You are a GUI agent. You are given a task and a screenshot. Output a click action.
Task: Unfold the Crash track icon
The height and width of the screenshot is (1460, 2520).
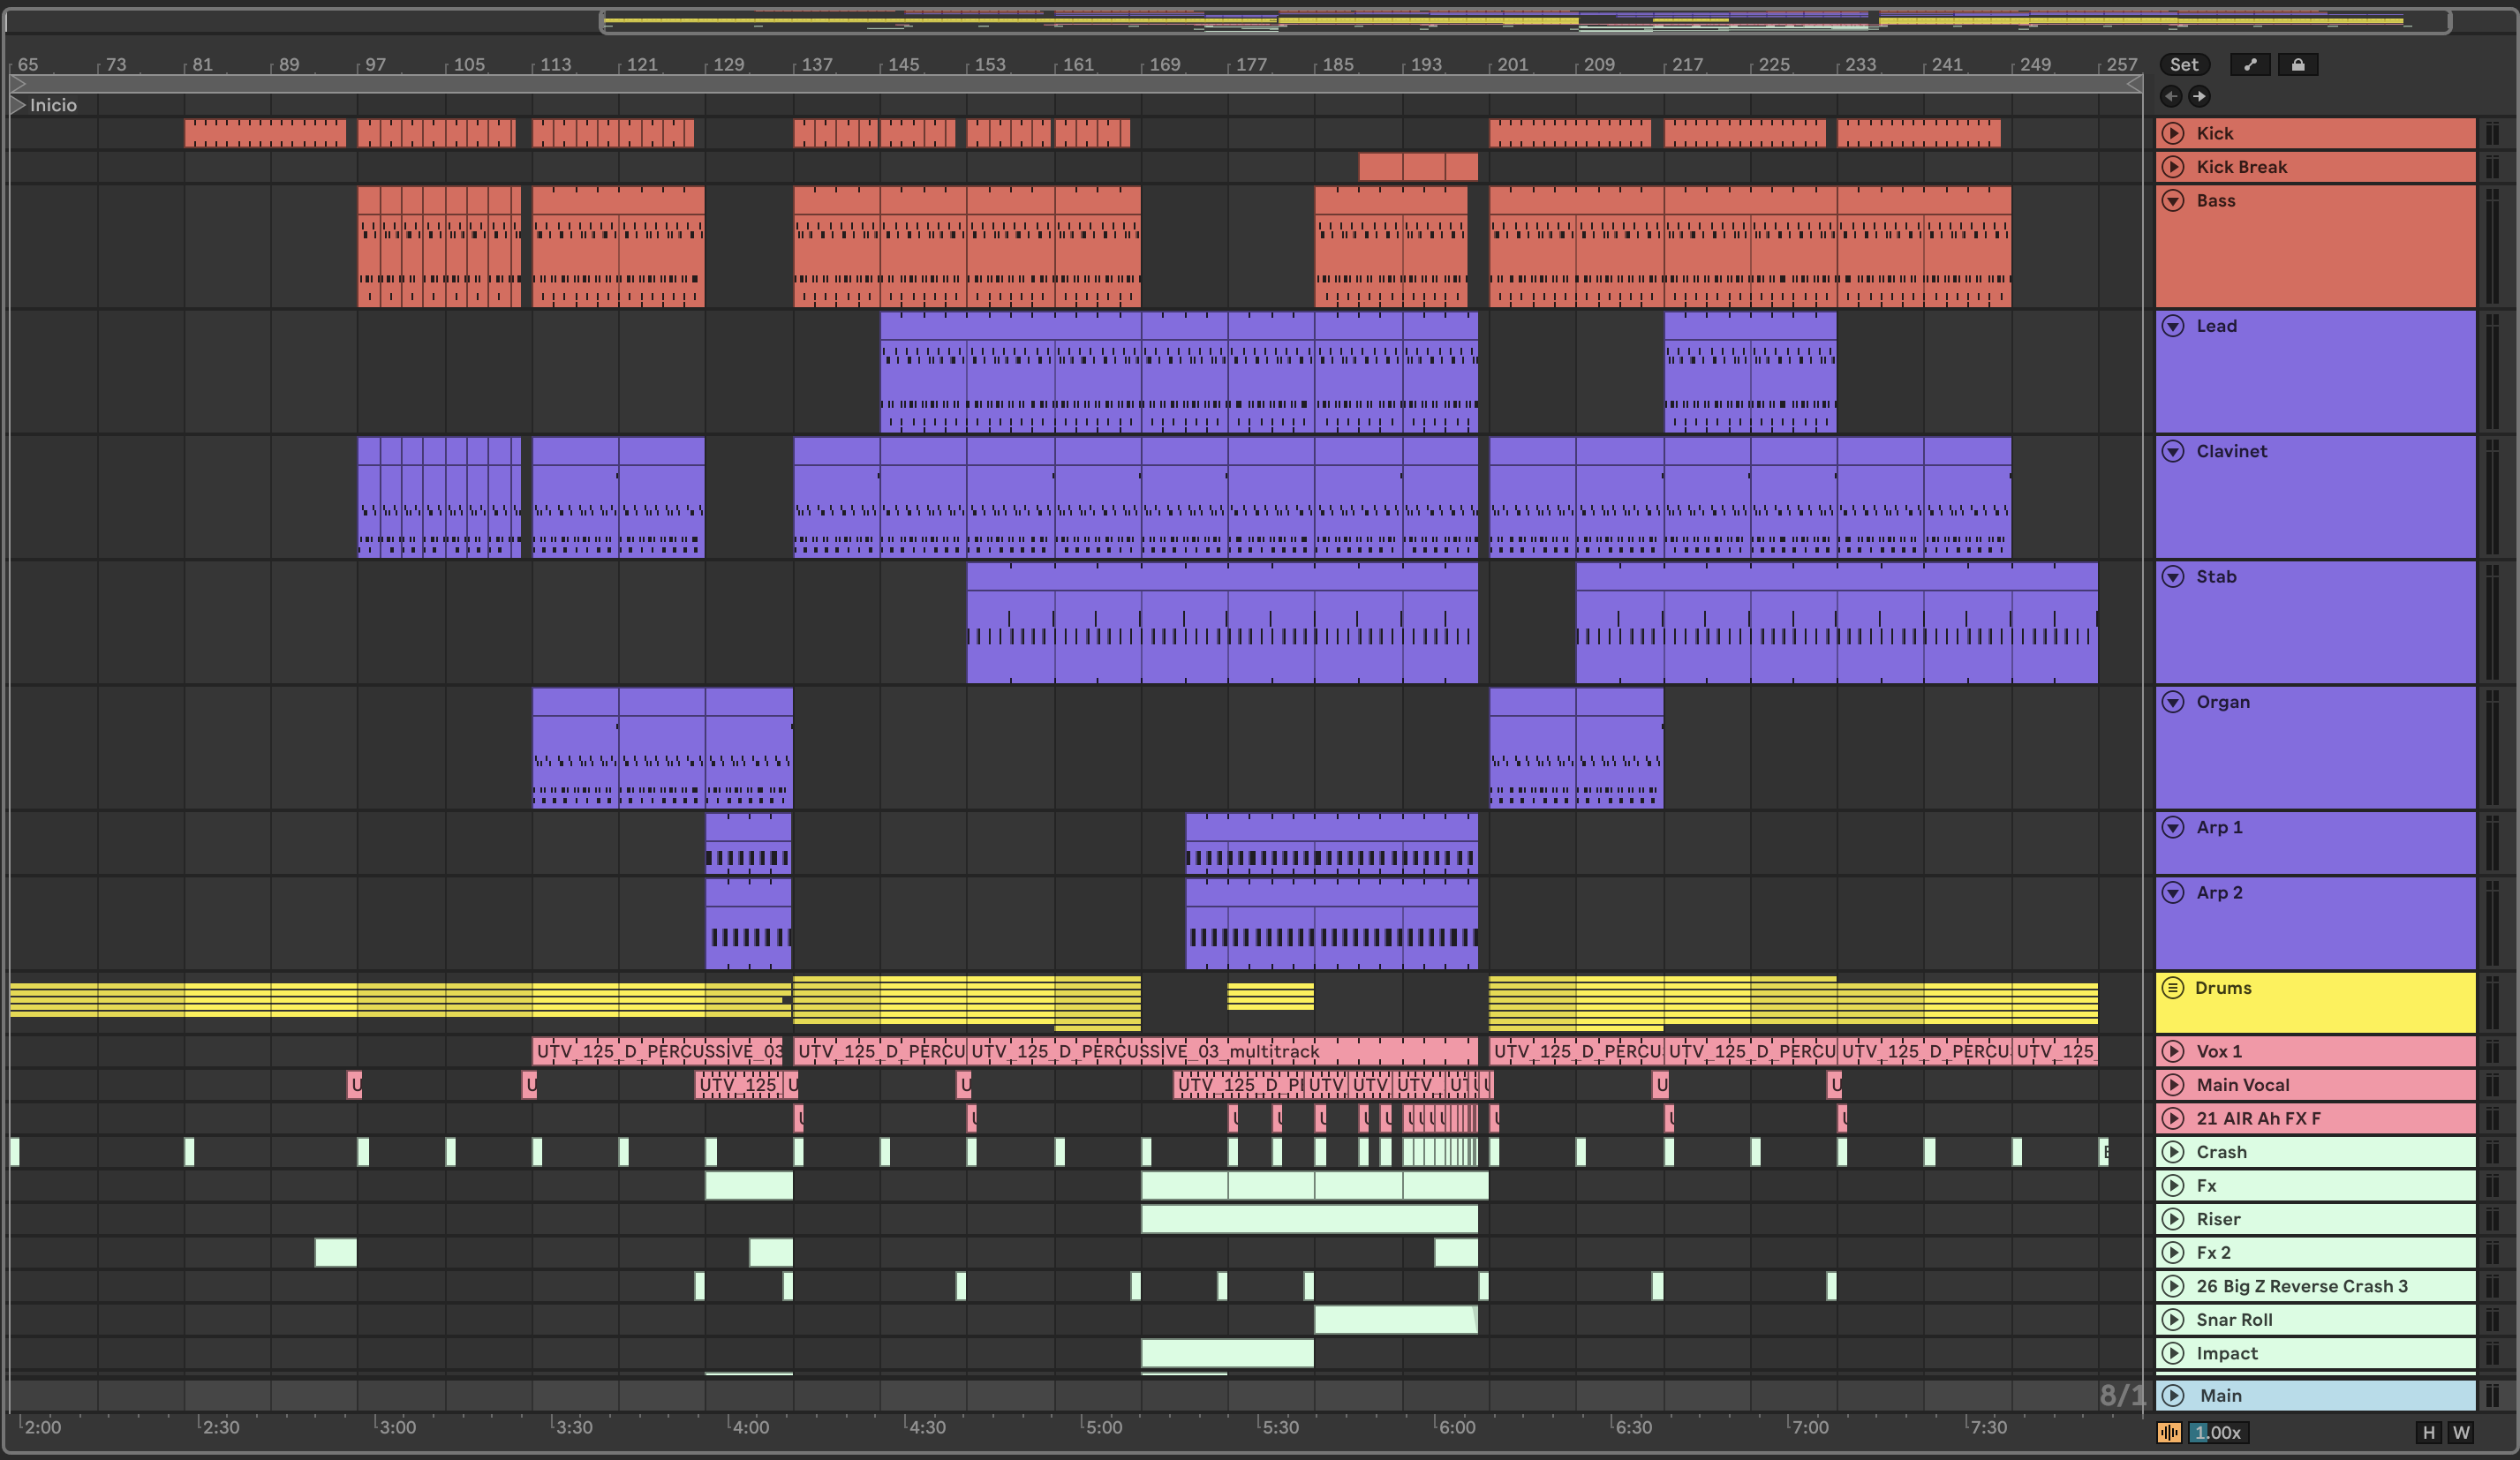(x=2173, y=1152)
